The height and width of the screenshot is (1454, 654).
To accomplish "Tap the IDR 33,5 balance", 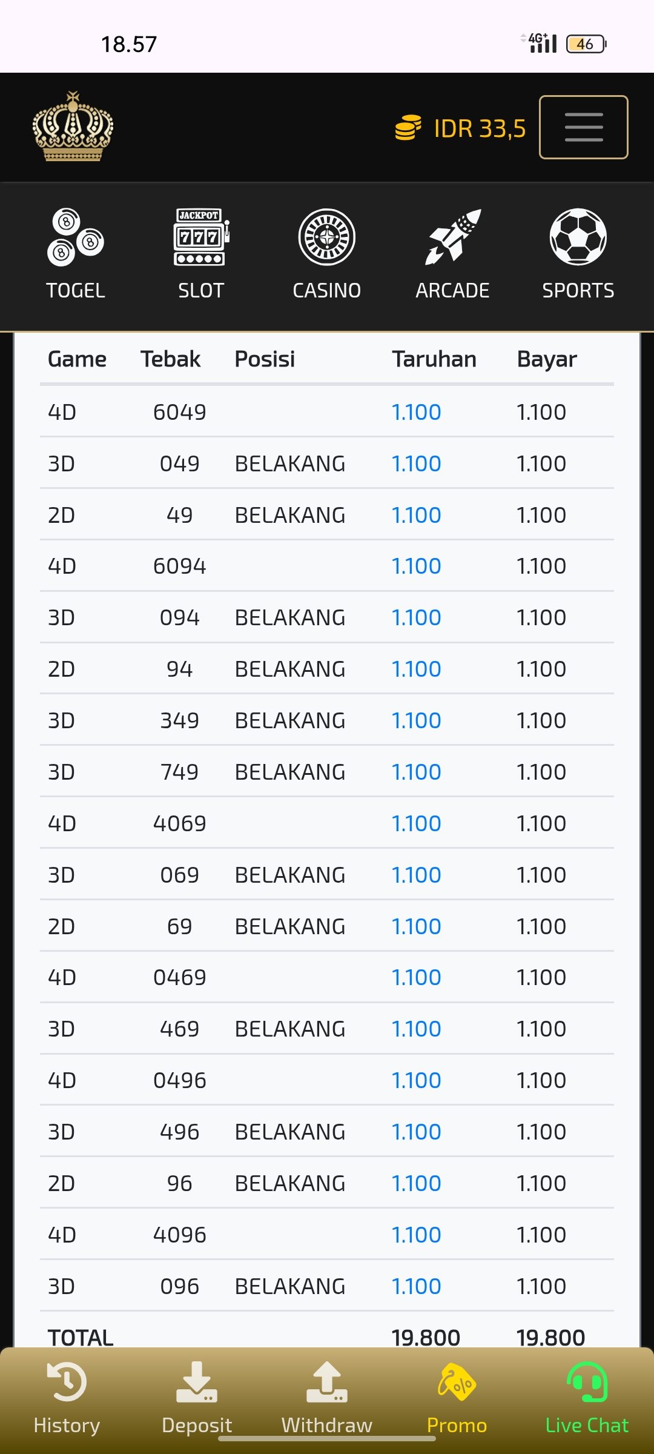I will pos(480,128).
